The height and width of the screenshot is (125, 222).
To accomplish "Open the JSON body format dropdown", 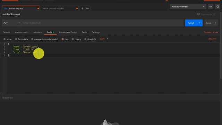I will point(104,39).
